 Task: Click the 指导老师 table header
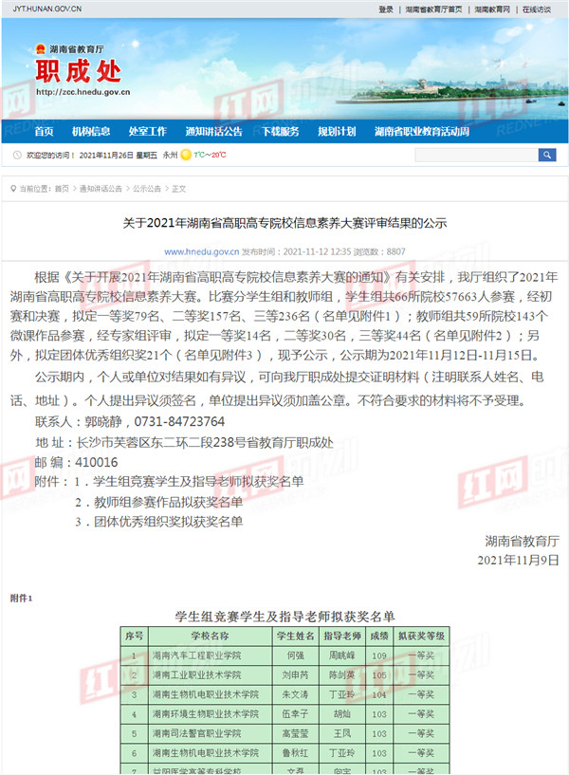pos(342,637)
